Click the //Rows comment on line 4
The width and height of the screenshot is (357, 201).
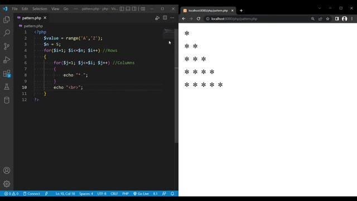click(x=110, y=50)
